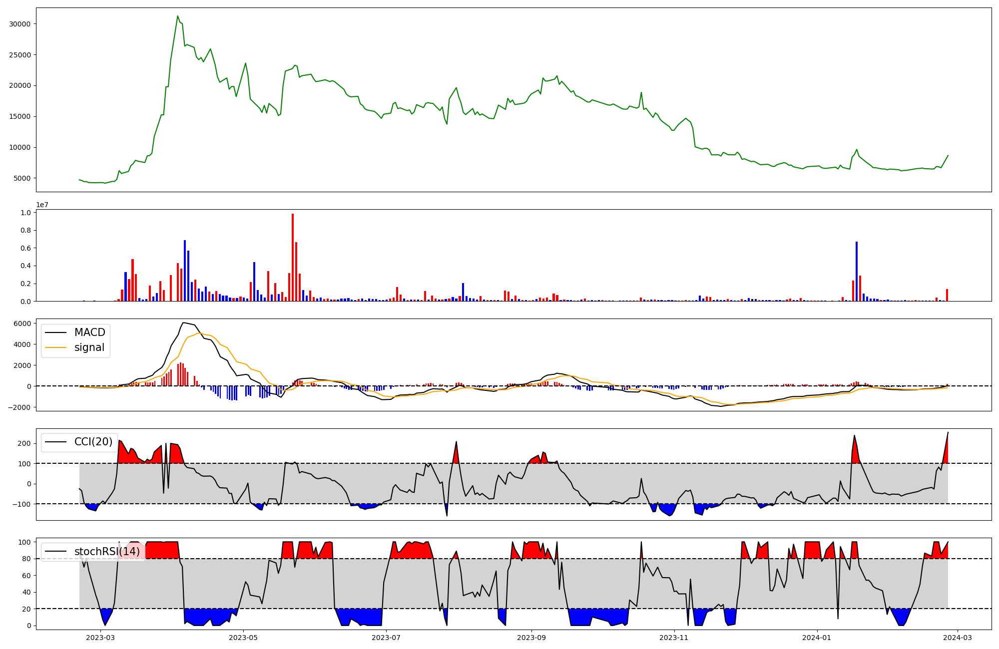
Task: Click the 25000 price axis label
Action: 20,55
